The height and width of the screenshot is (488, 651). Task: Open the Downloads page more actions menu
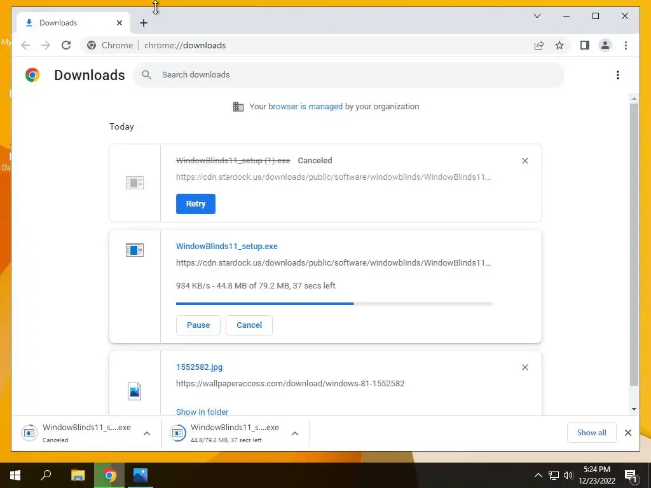[618, 75]
